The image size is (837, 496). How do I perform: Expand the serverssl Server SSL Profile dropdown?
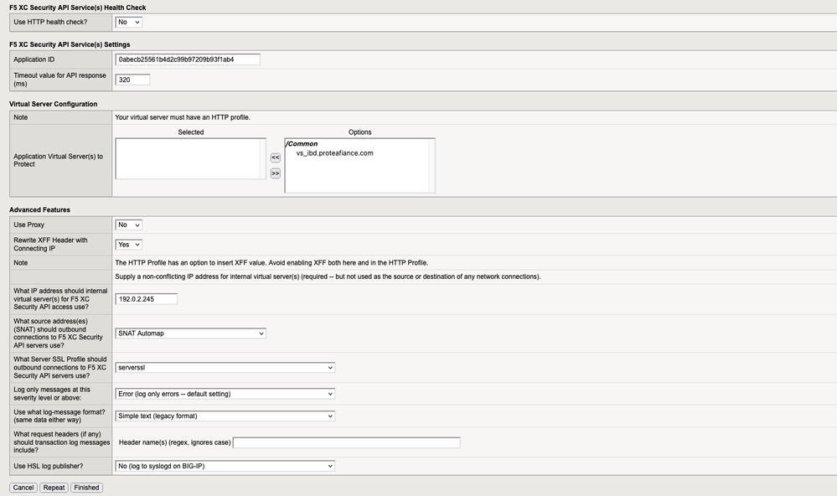(x=225, y=367)
